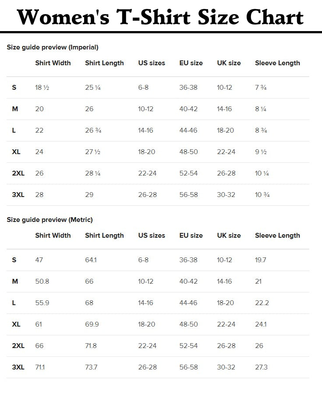
Task: Select the Size guide preview (Imperial) heading
Action: 53,47
